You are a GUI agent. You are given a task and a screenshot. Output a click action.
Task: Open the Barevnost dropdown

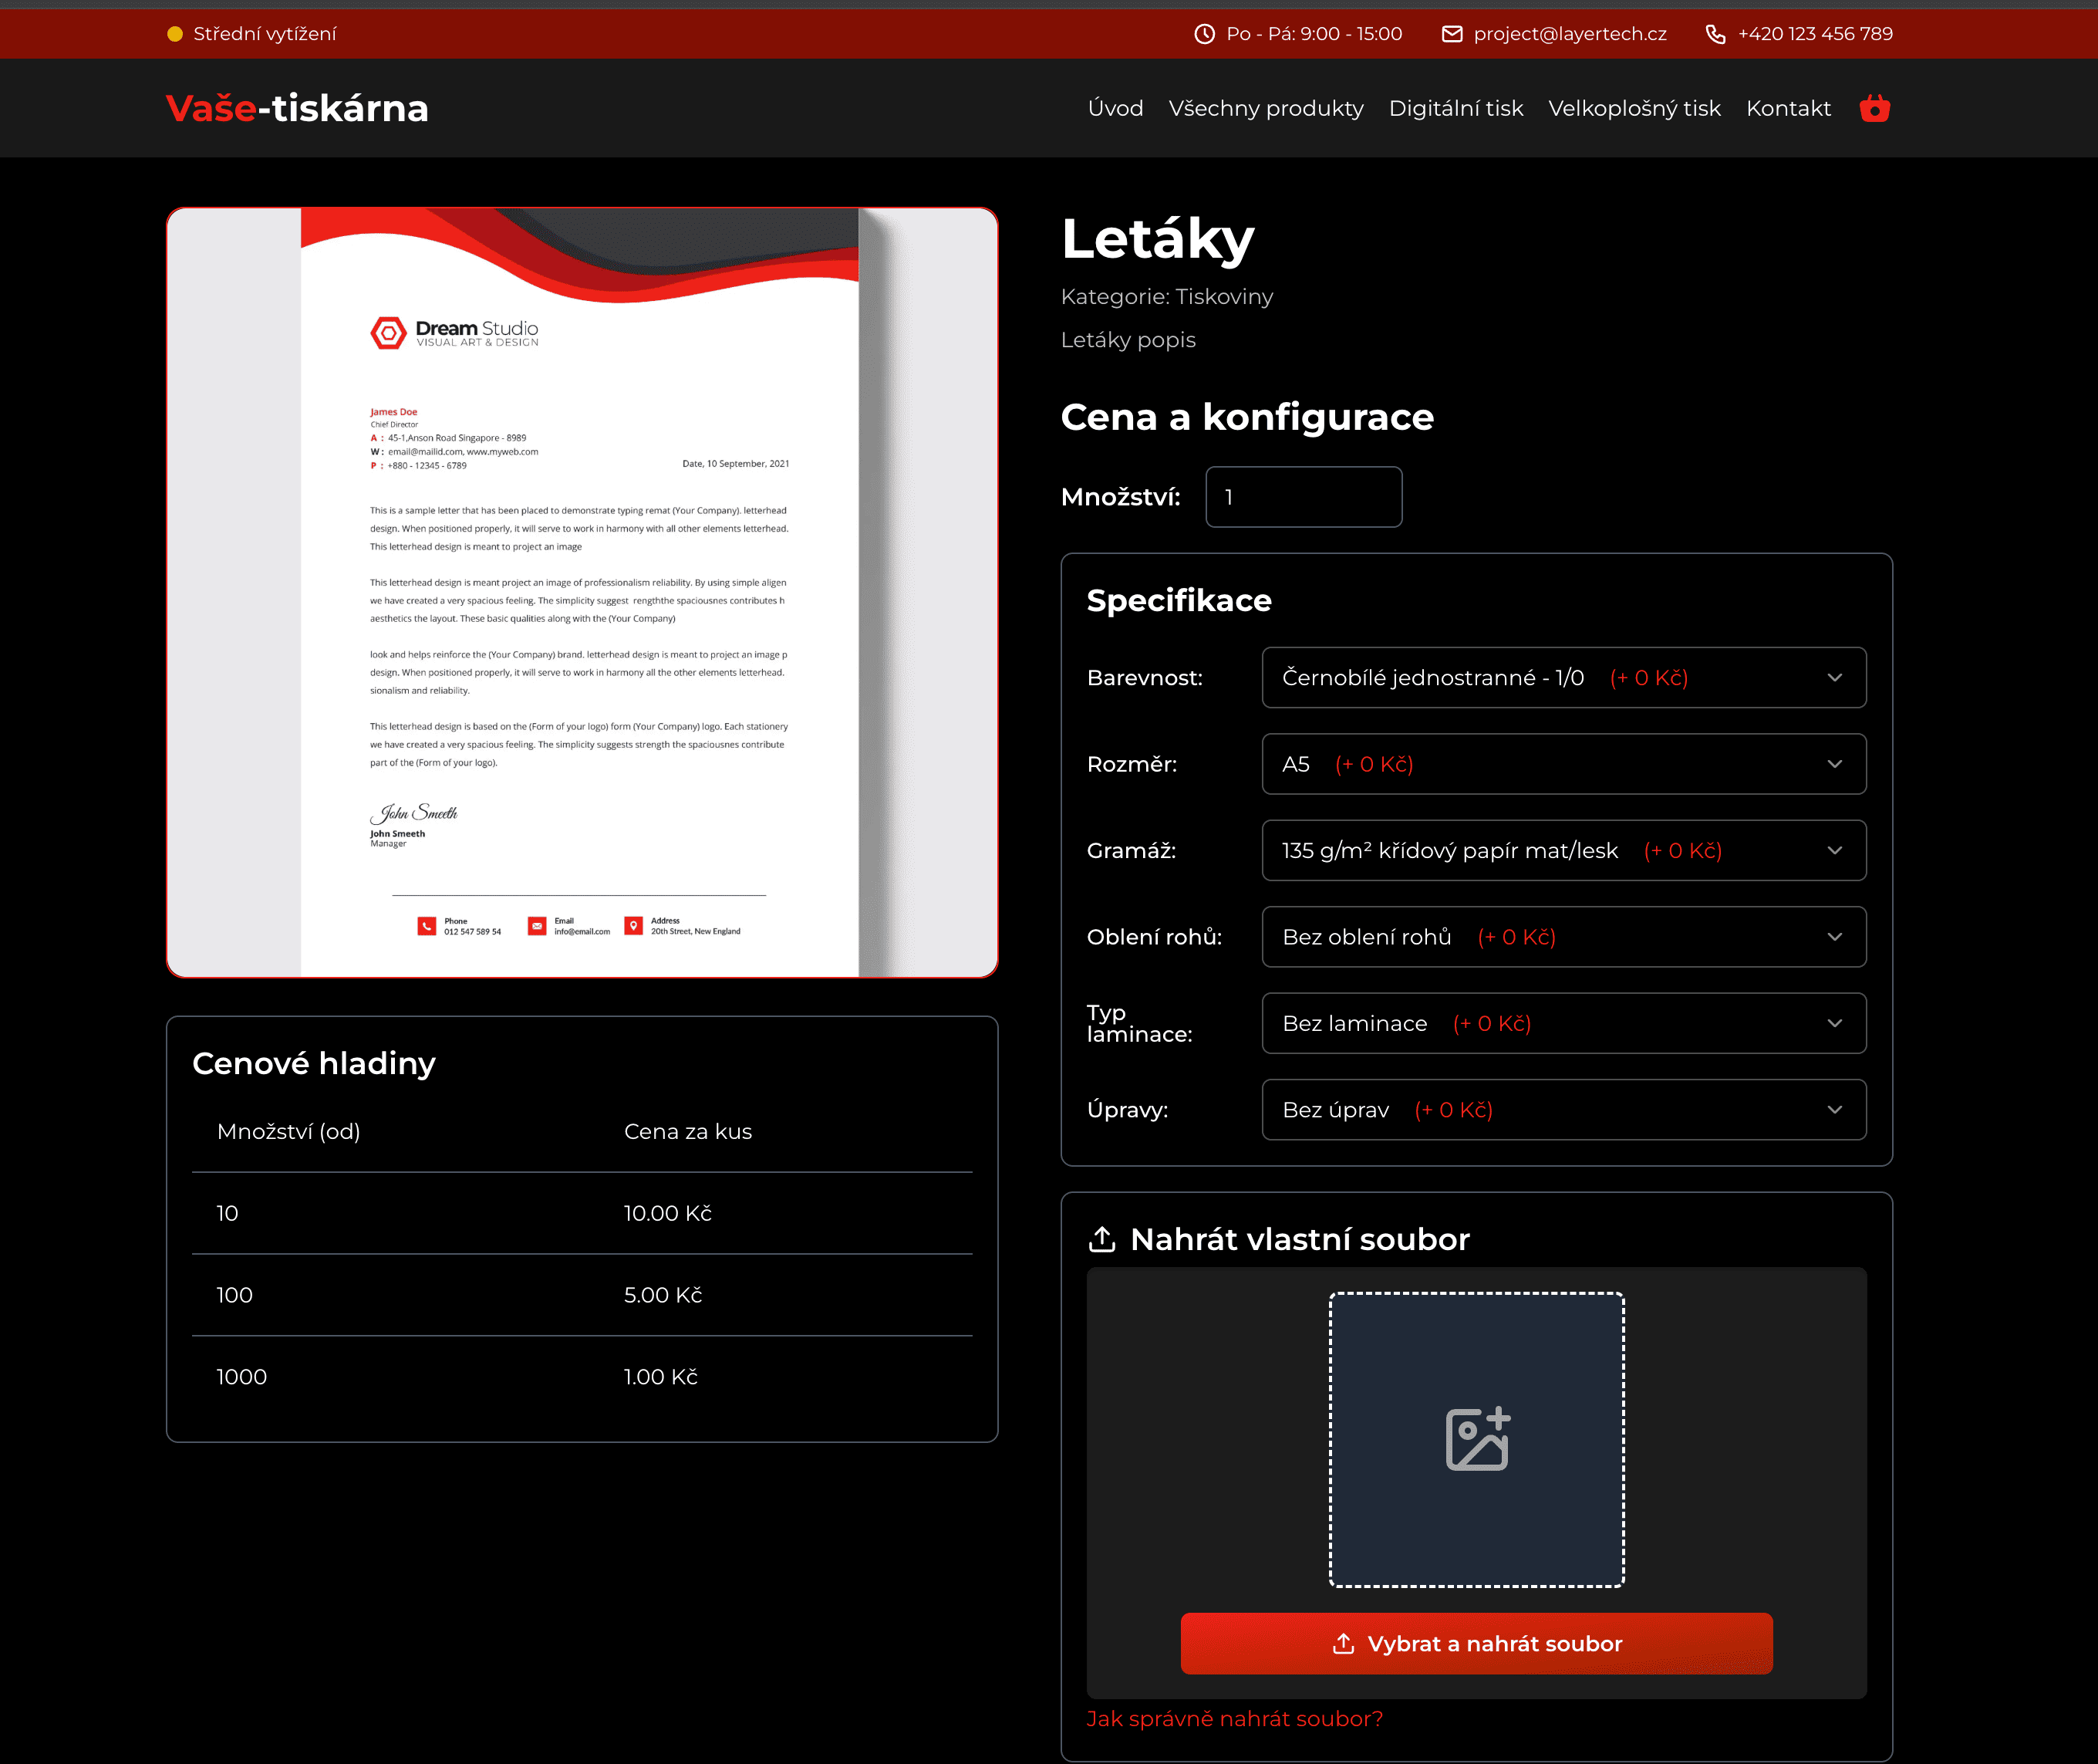click(1563, 678)
